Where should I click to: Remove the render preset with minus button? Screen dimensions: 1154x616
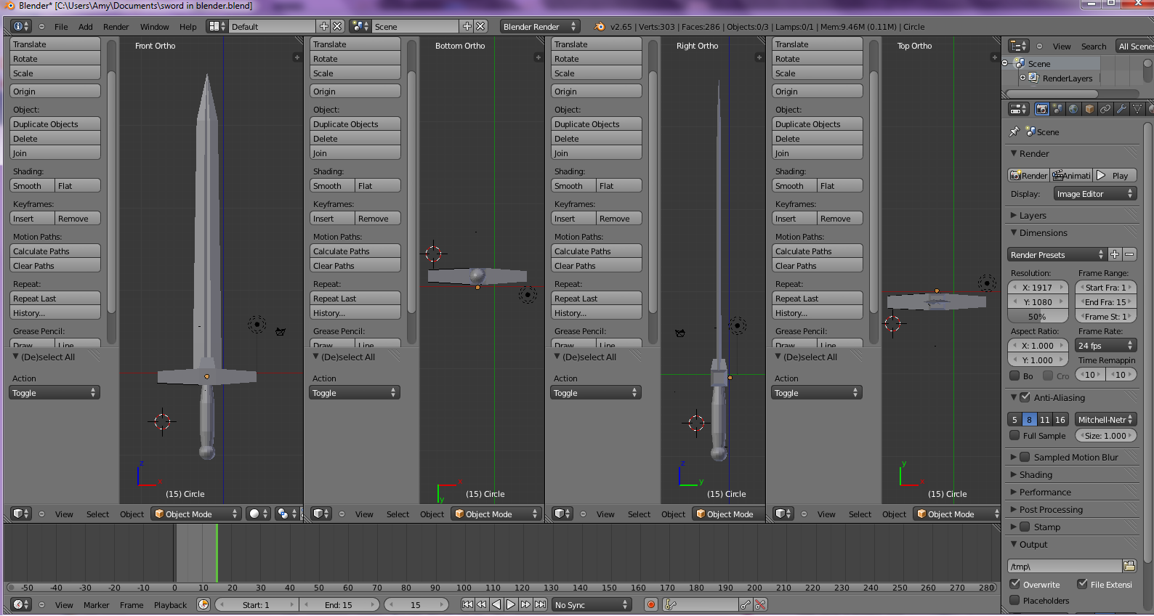click(x=1129, y=254)
